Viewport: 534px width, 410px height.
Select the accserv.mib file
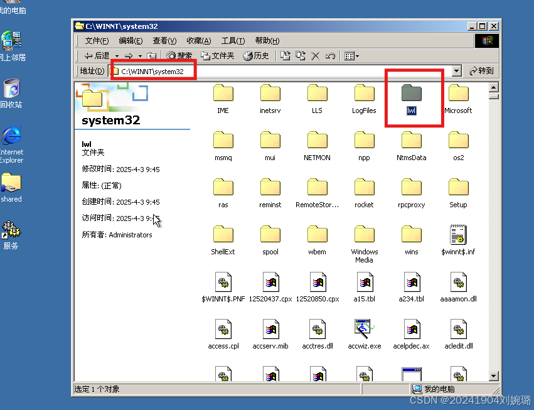pos(270,334)
